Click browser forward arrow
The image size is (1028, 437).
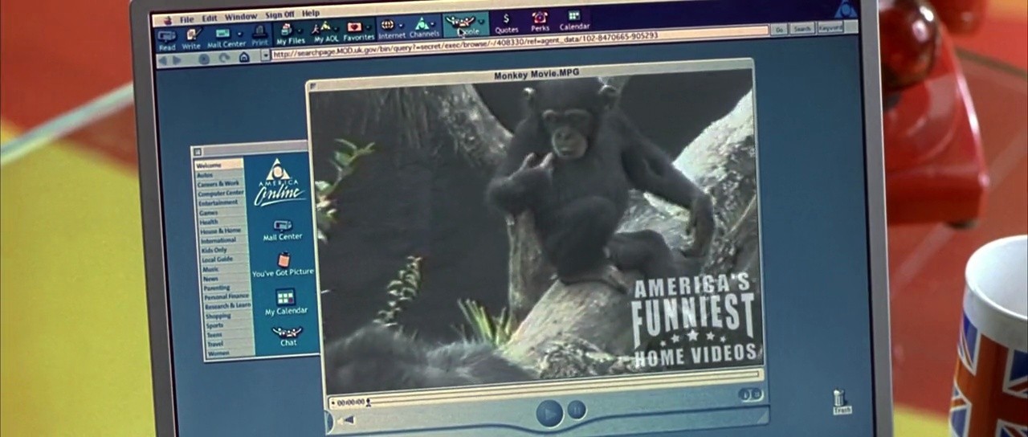pyautogui.click(x=177, y=60)
